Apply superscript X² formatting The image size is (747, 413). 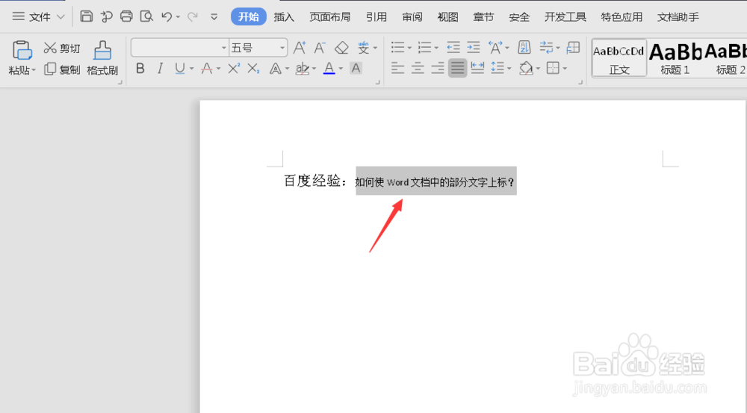click(233, 69)
